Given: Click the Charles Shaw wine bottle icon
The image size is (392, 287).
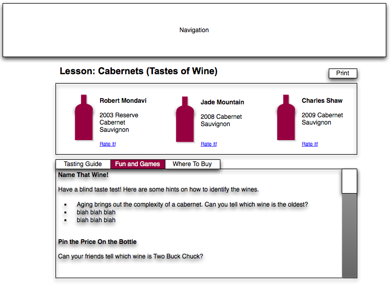Looking at the screenshot, I should (x=286, y=117).
